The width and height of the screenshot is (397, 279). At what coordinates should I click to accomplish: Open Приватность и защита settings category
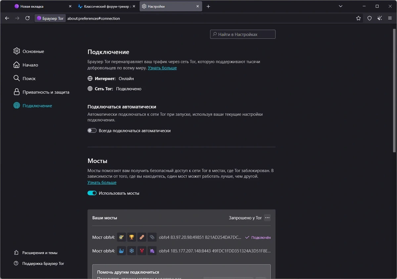pyautogui.click(x=41, y=92)
